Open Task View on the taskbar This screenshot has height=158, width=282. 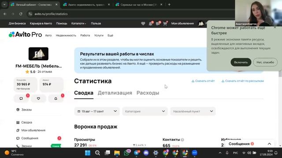click(x=108, y=153)
